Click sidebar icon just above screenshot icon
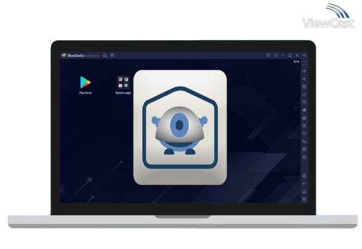Image resolution: width=362 pixels, height=249 pixels. (x=304, y=118)
